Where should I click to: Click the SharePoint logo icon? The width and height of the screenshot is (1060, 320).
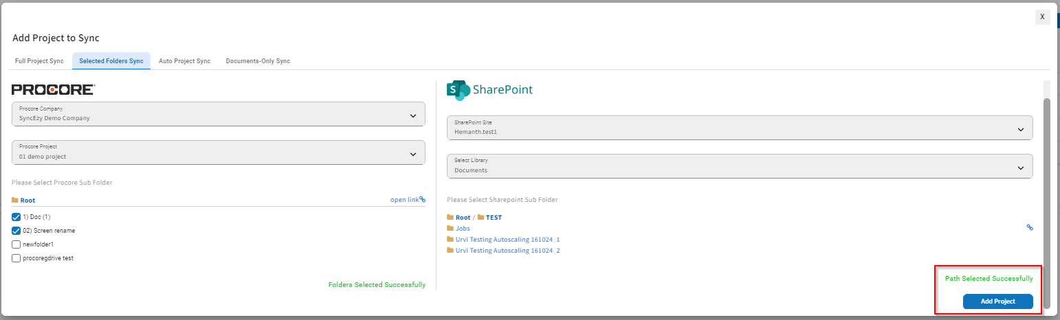(x=458, y=90)
